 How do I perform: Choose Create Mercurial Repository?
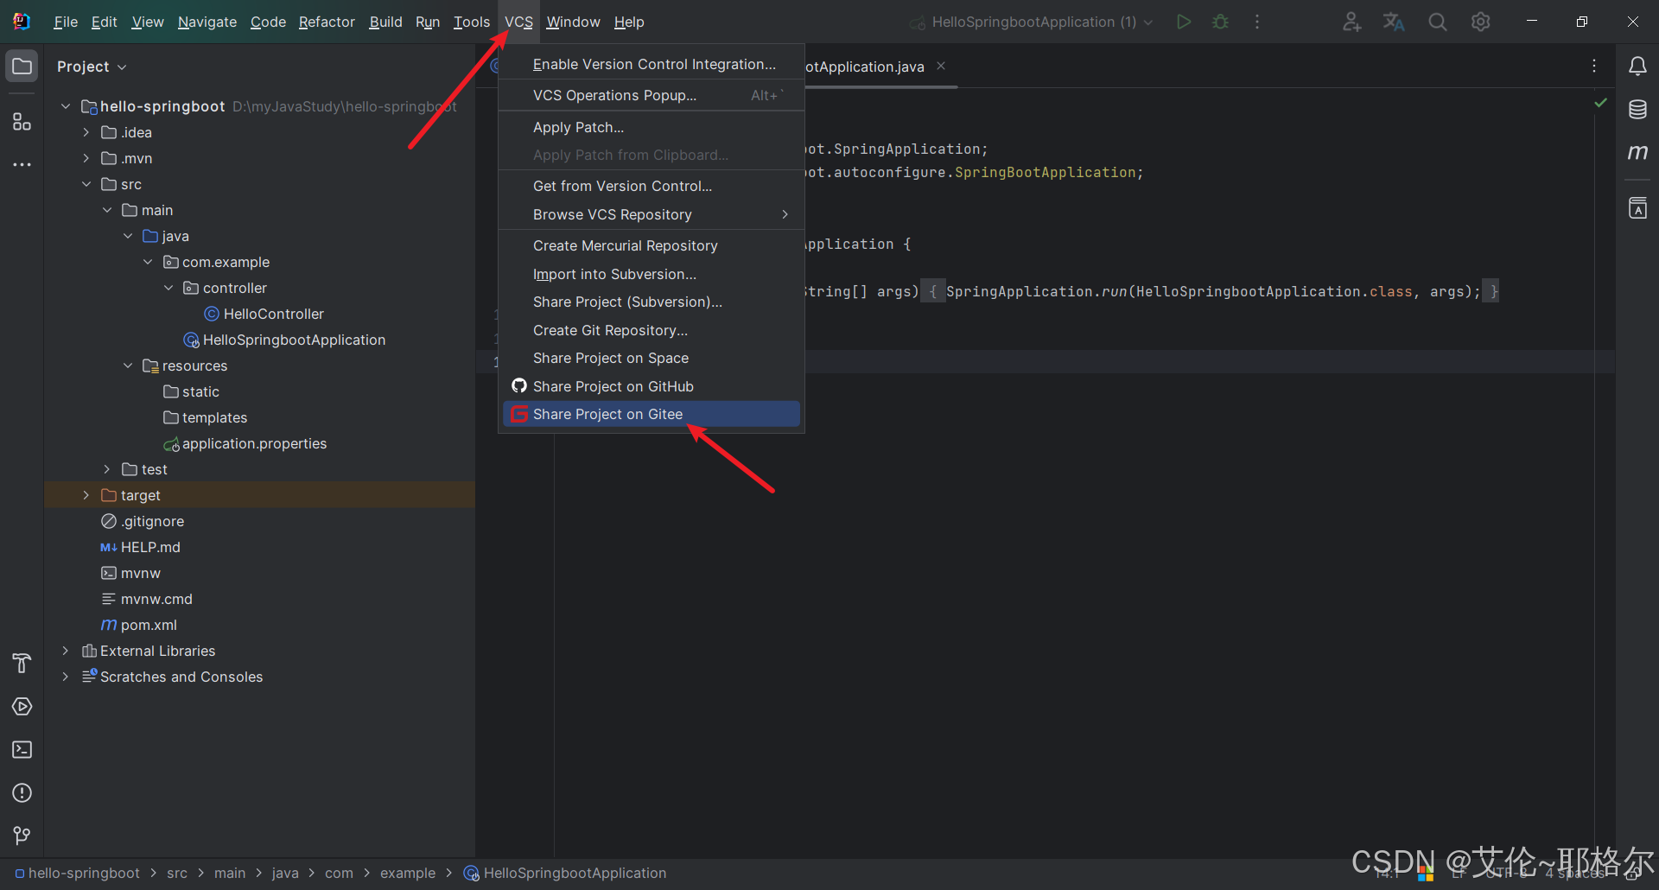652,245
